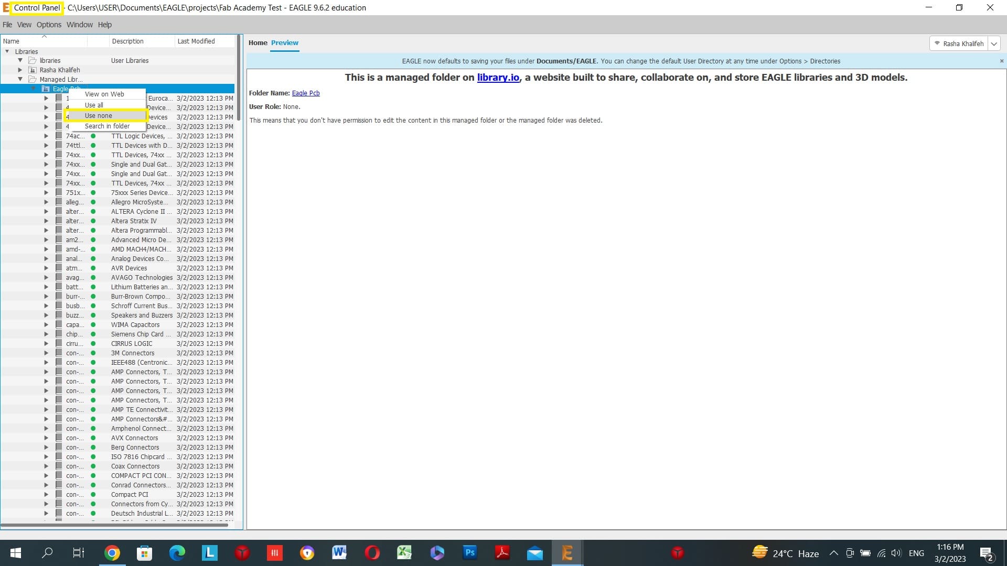
Task: Open EAGLE from the taskbar
Action: click(567, 553)
